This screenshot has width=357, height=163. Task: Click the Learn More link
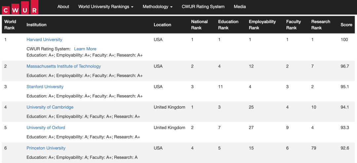[85, 49]
